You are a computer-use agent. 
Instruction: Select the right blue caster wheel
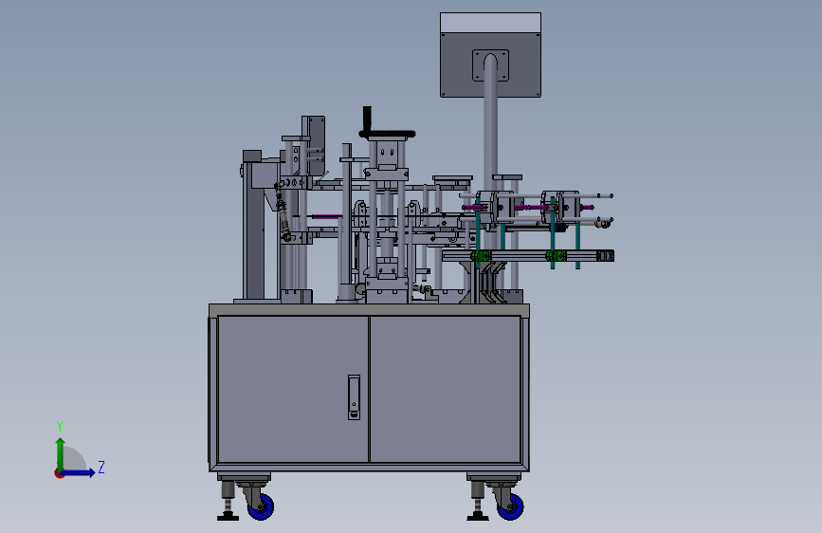[x=510, y=506]
